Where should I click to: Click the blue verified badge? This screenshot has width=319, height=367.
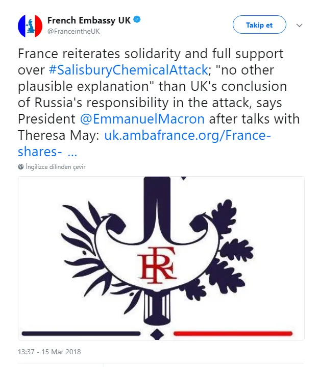[137, 20]
